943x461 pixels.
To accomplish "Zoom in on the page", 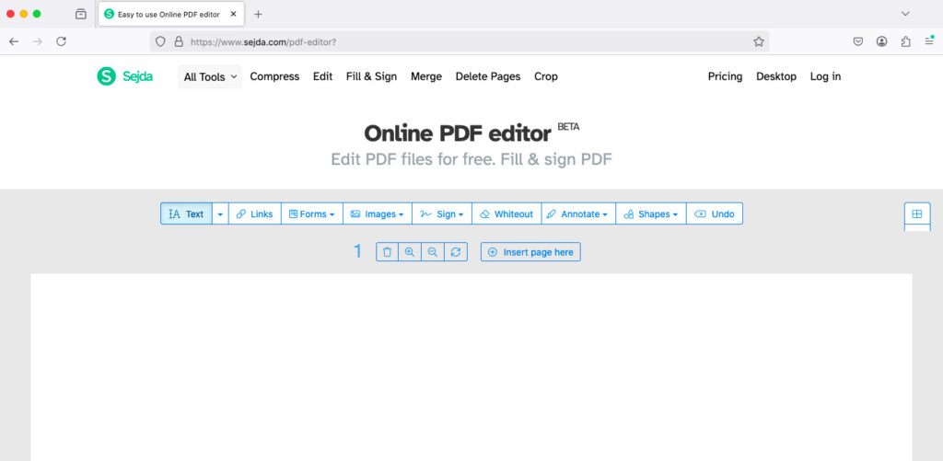I will coord(410,252).
